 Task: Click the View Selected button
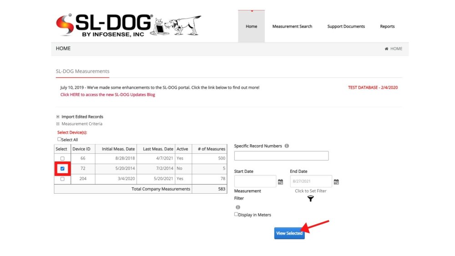289,233
